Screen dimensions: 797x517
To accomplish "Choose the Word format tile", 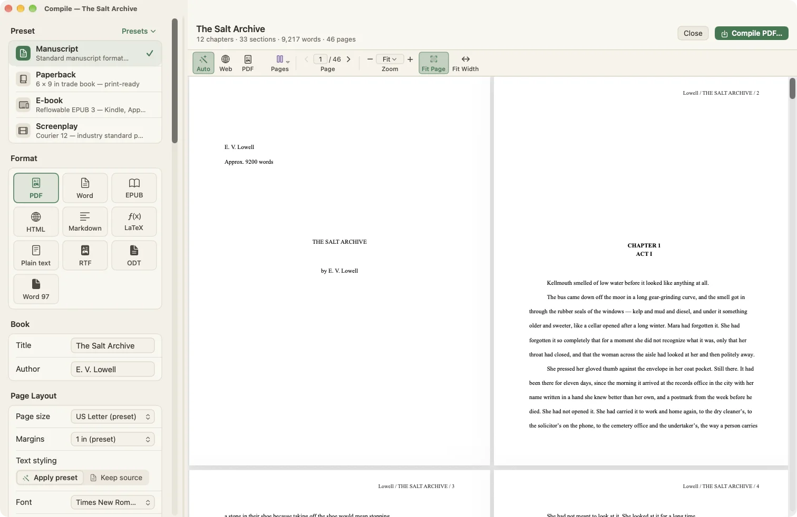I will [85, 188].
